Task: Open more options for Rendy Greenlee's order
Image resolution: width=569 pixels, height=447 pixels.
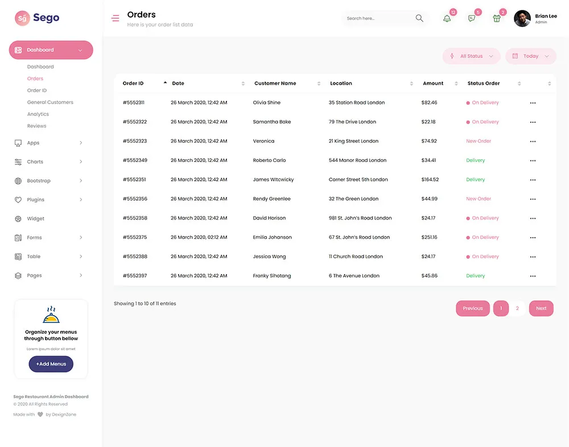Action: [533, 199]
